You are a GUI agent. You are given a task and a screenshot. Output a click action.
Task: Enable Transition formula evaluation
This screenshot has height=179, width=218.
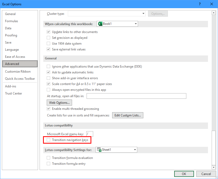click(x=48, y=158)
